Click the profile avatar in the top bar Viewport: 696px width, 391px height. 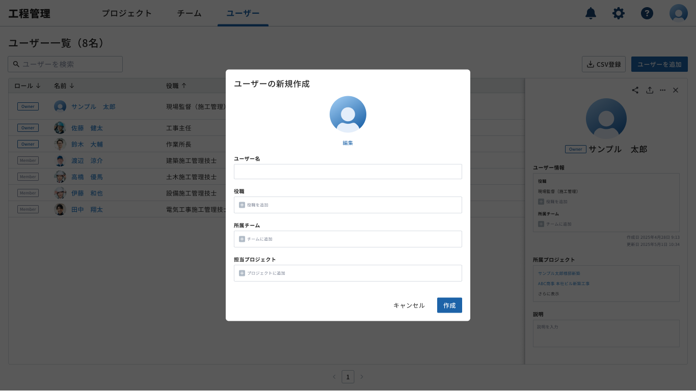coord(678,13)
